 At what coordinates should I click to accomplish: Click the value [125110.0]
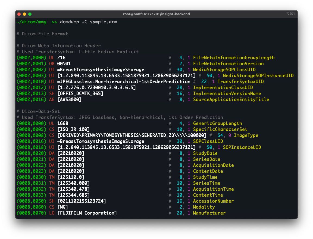tap(71, 177)
